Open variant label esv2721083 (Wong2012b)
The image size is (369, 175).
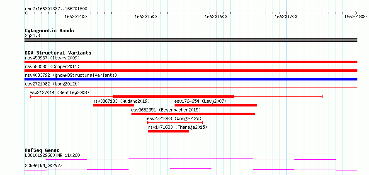[175, 118]
